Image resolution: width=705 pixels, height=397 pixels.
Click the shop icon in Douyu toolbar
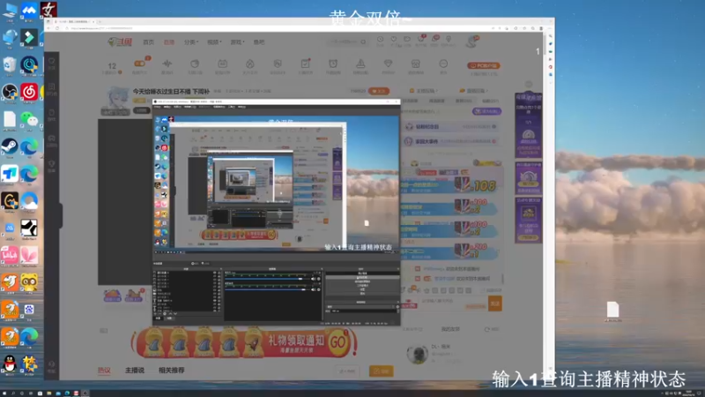click(x=415, y=64)
